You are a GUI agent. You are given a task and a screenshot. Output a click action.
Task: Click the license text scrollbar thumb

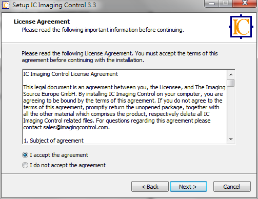tap(231, 83)
